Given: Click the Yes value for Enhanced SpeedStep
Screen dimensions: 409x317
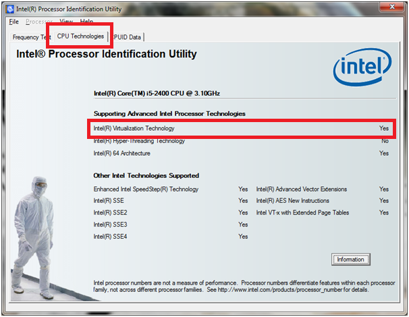Looking at the screenshot, I should pyautogui.click(x=243, y=189).
